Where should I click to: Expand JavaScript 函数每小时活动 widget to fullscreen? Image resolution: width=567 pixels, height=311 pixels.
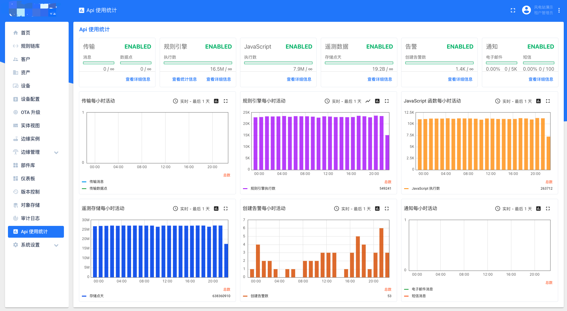(548, 101)
